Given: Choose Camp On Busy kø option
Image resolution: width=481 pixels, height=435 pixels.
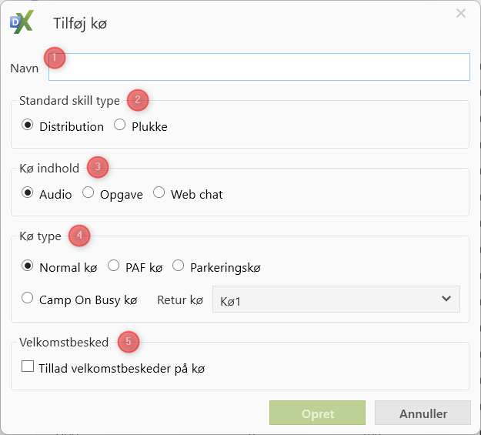Looking at the screenshot, I should coord(28,299).
